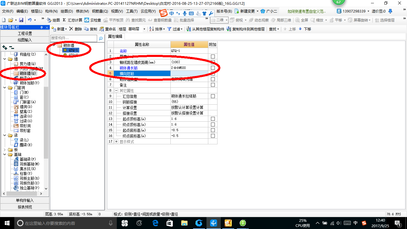
Task: Click the search magnifier next to 搜索构件
Action: [101, 38]
